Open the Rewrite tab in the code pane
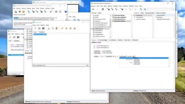Viewport: 185px width, 104px height. point(120,40)
